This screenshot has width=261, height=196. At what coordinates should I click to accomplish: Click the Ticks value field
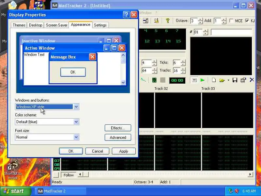(177, 63)
